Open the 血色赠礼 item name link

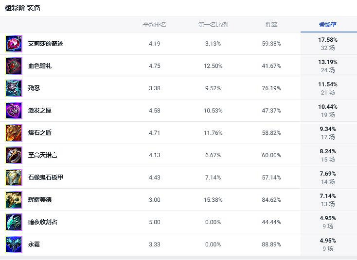(40, 66)
